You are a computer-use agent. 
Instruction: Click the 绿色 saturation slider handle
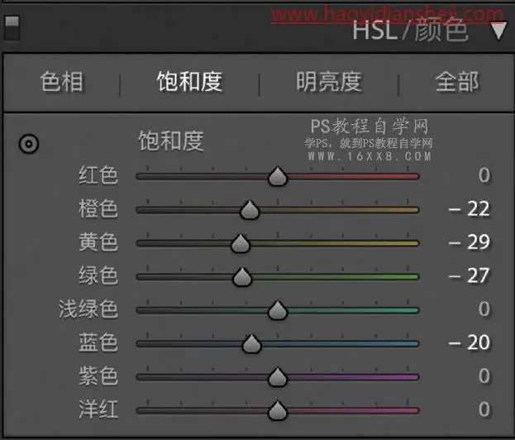click(242, 277)
